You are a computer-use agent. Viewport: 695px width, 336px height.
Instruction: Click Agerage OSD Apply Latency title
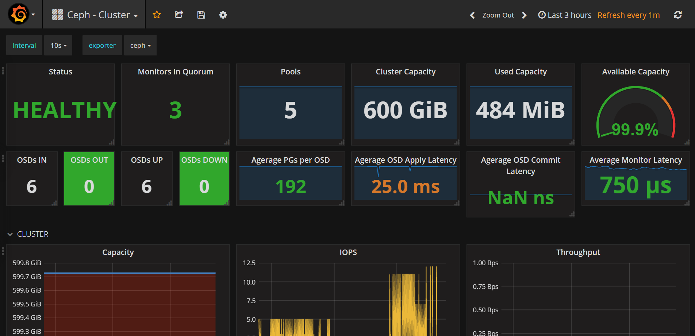pos(406,160)
